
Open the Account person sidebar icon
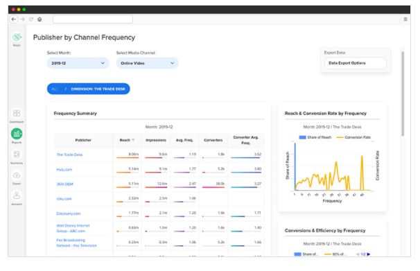click(x=17, y=195)
